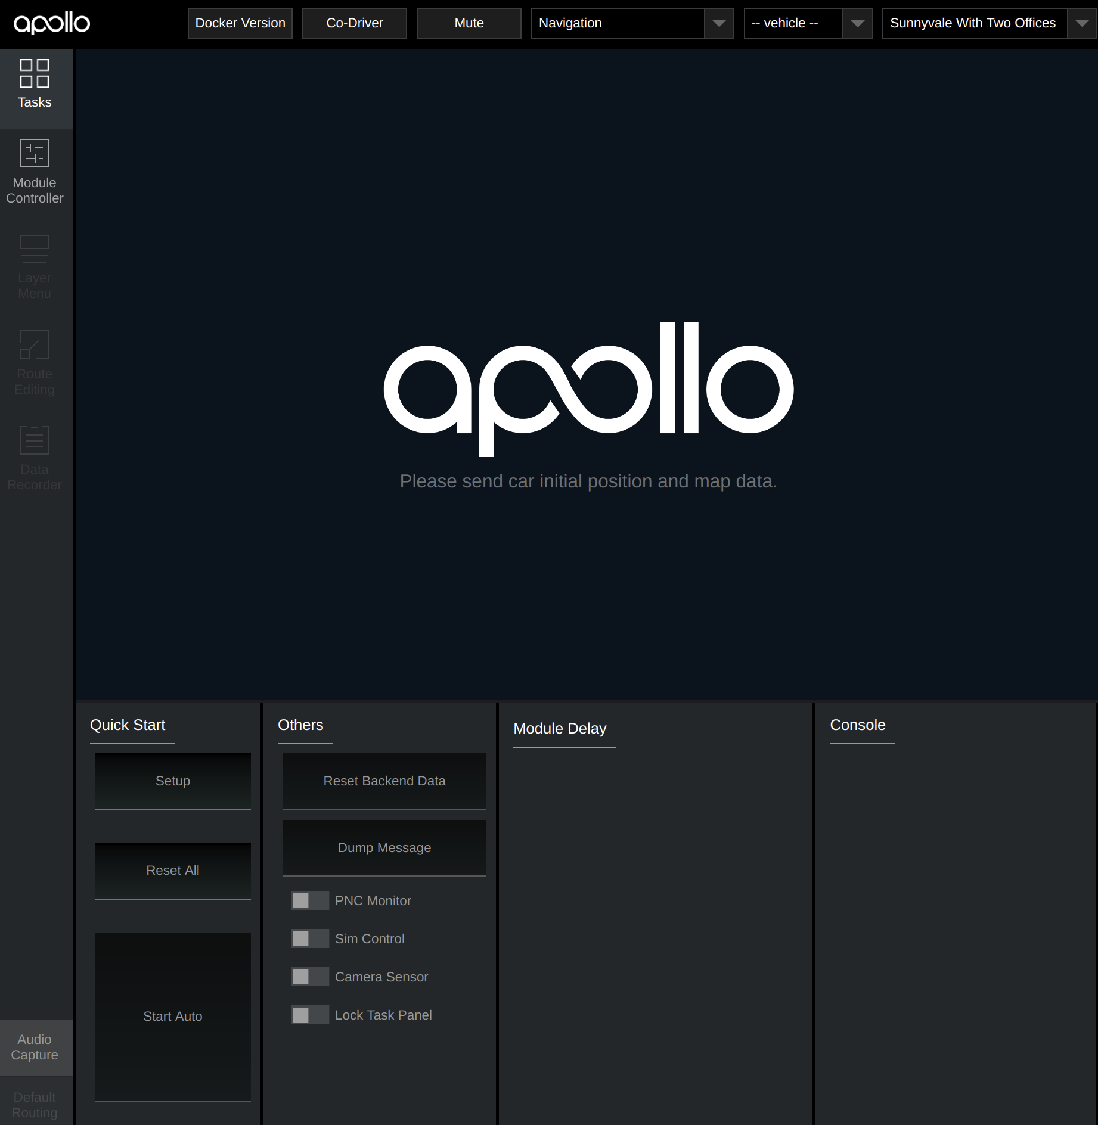
Task: Toggle the PNC Monitor switch
Action: [309, 900]
